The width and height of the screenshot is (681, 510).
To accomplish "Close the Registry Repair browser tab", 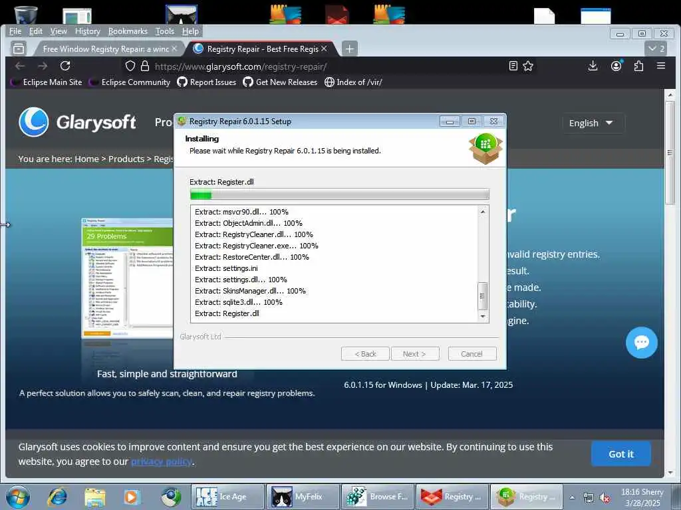I will pos(324,48).
